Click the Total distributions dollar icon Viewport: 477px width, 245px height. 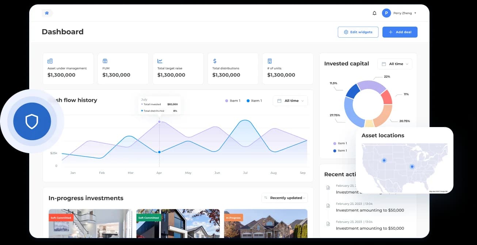215,61
